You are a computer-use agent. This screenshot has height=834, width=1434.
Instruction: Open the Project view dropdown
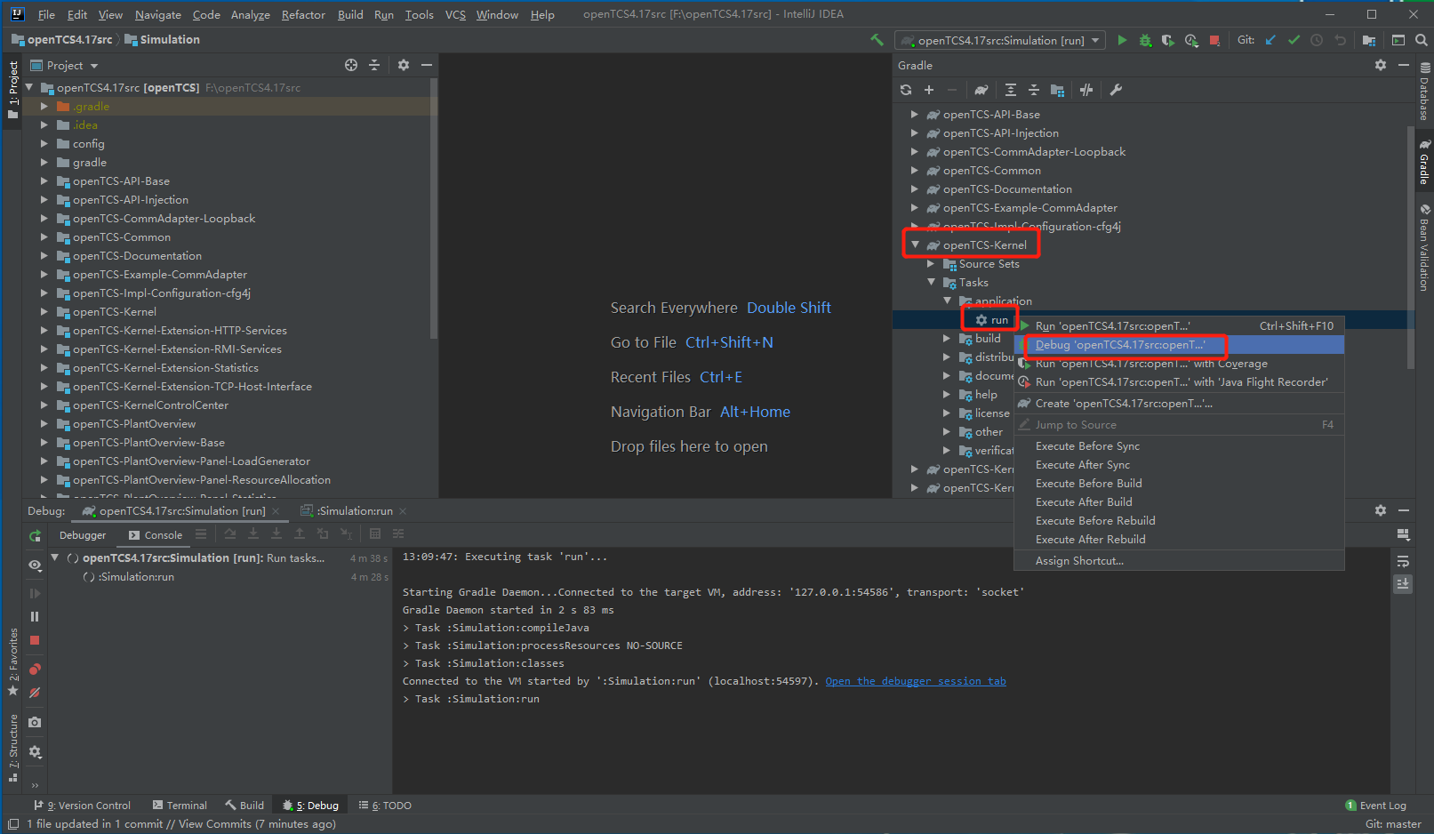(65, 65)
